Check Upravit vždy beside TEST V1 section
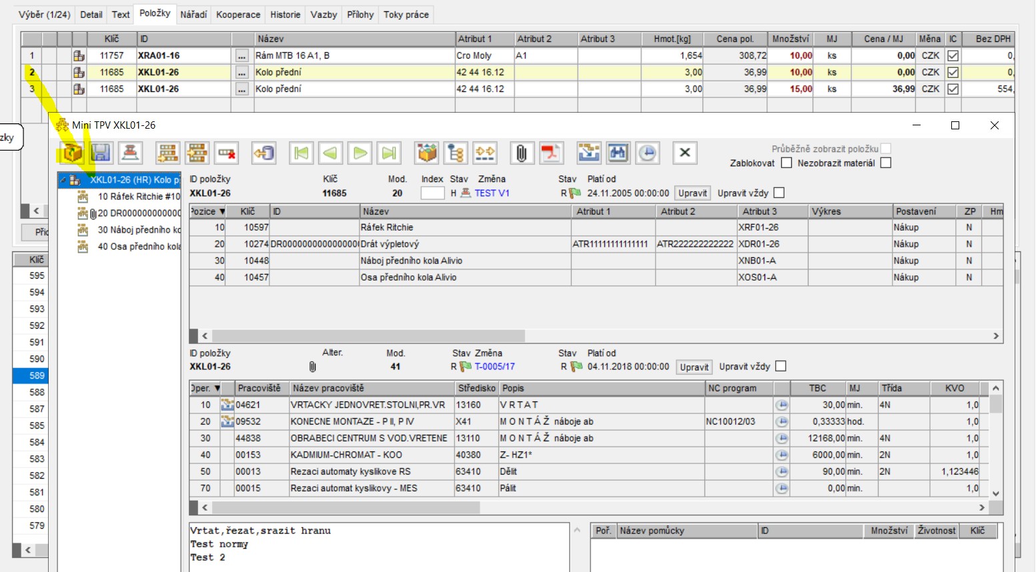1036x572 pixels. (779, 193)
